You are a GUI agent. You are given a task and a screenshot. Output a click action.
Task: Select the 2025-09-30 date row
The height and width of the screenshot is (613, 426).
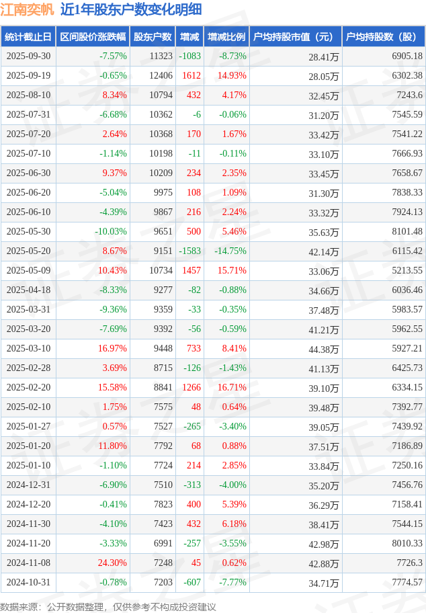click(28, 56)
